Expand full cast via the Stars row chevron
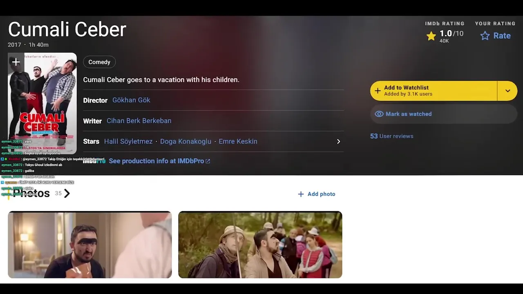The width and height of the screenshot is (523, 294). click(338, 141)
